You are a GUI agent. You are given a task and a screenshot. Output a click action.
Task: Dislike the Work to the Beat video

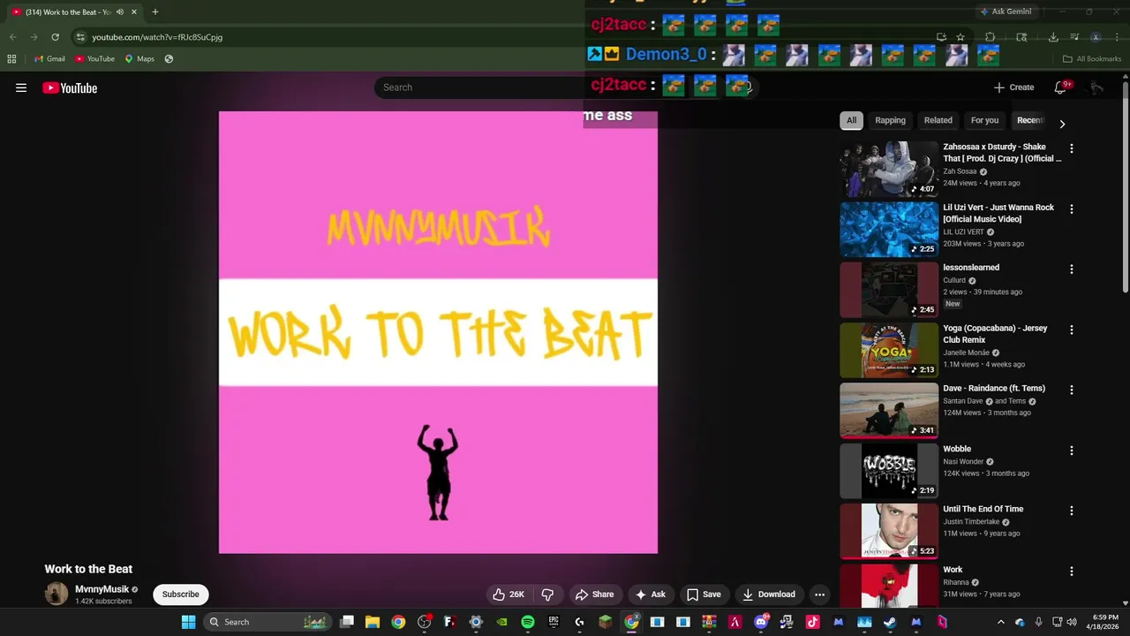point(547,594)
